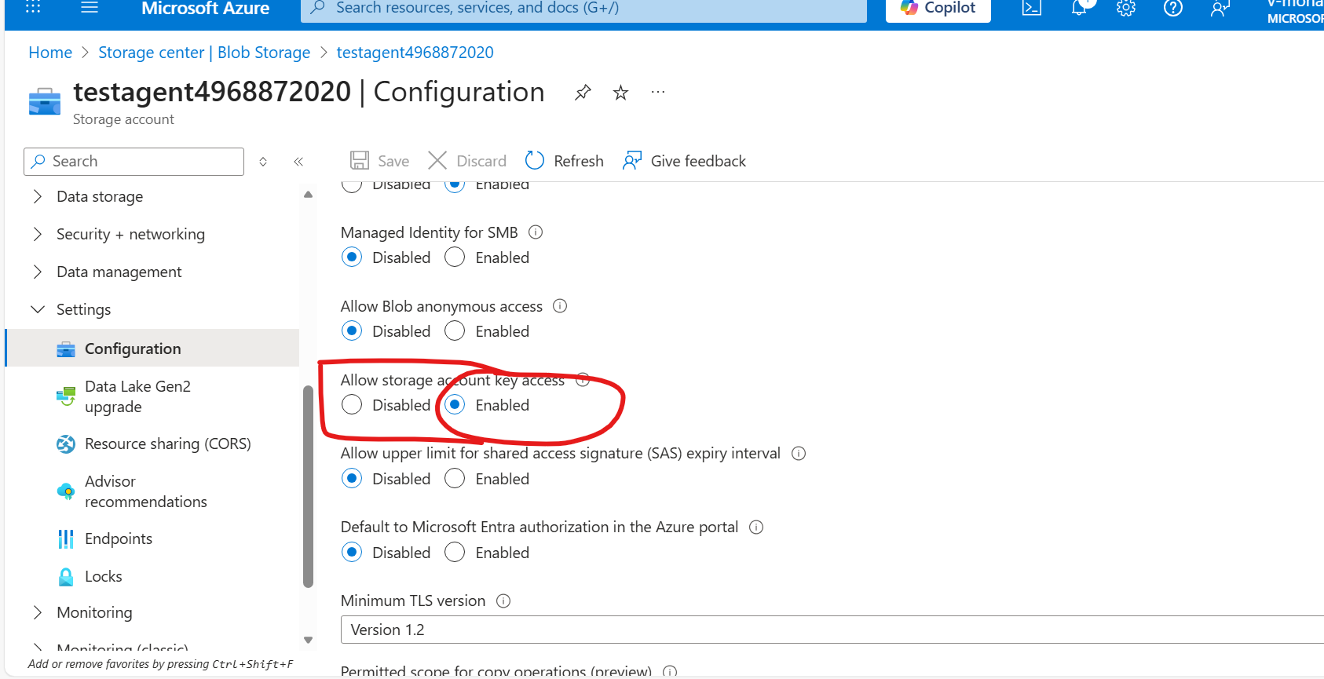Click the sidebar menu Search box
Image resolution: width=1324 pixels, height=679 pixels.
pos(134,162)
